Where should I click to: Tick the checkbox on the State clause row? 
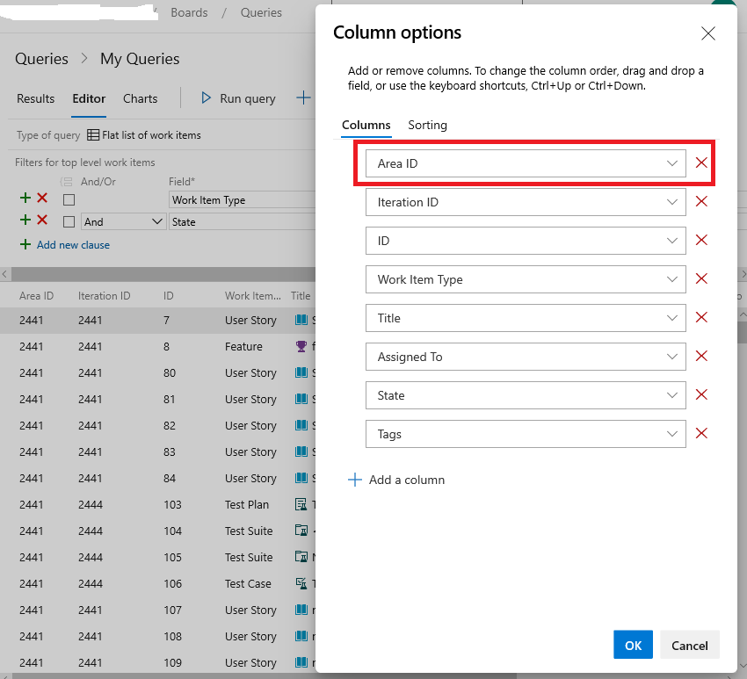[x=69, y=222]
